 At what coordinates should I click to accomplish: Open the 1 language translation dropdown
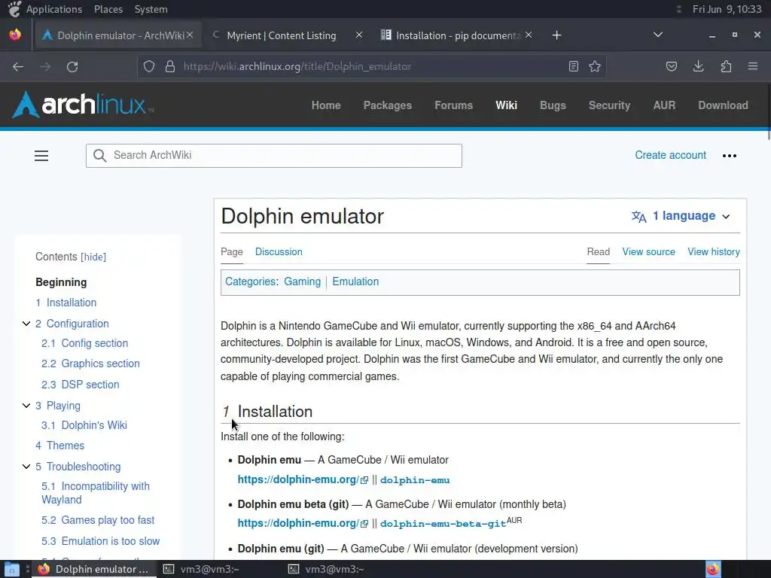coord(681,216)
